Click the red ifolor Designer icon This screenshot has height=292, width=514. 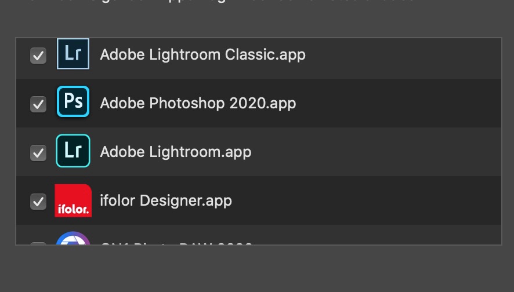pos(73,200)
